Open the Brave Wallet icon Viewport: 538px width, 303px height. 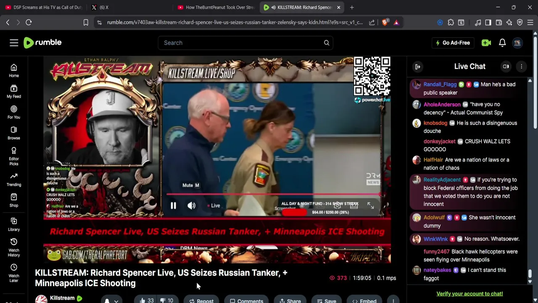tap(498, 22)
